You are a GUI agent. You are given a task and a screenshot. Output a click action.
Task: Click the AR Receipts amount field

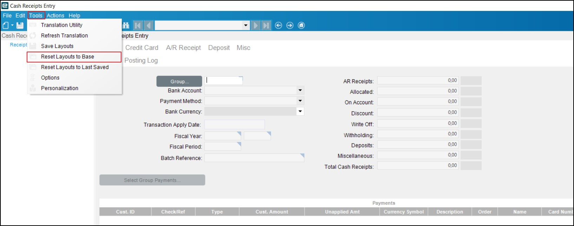(418, 81)
